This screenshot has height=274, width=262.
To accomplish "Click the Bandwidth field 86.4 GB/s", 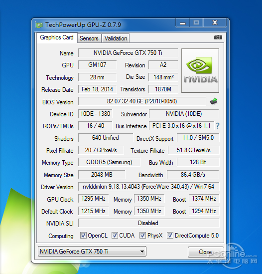I will [193, 175].
